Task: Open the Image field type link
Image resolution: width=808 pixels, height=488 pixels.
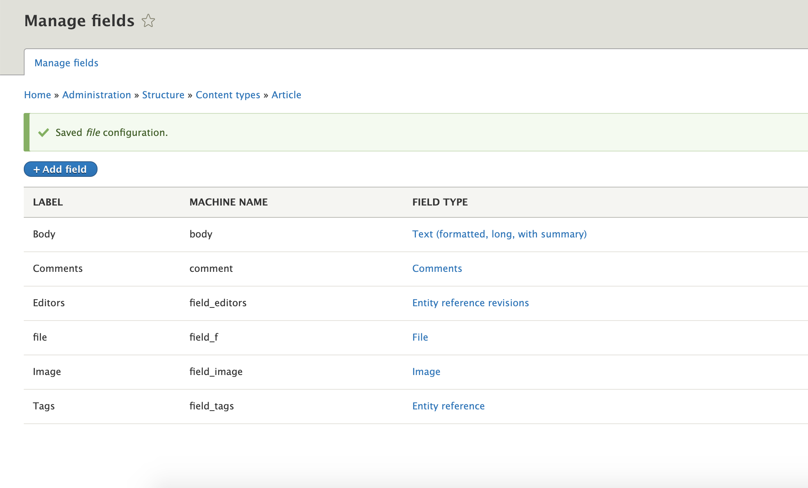Action: point(426,372)
